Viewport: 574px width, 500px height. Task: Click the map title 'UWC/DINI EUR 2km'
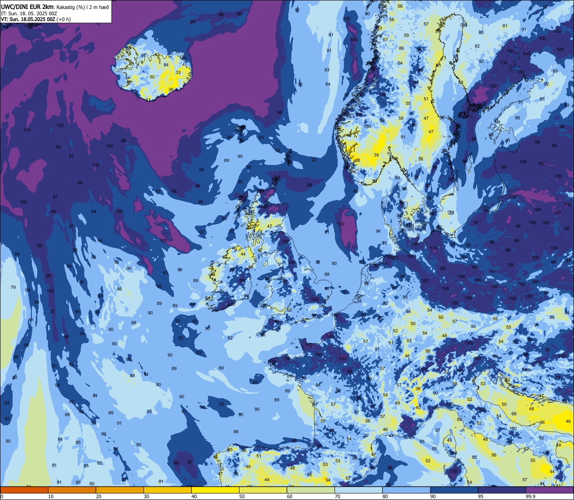click(x=26, y=6)
